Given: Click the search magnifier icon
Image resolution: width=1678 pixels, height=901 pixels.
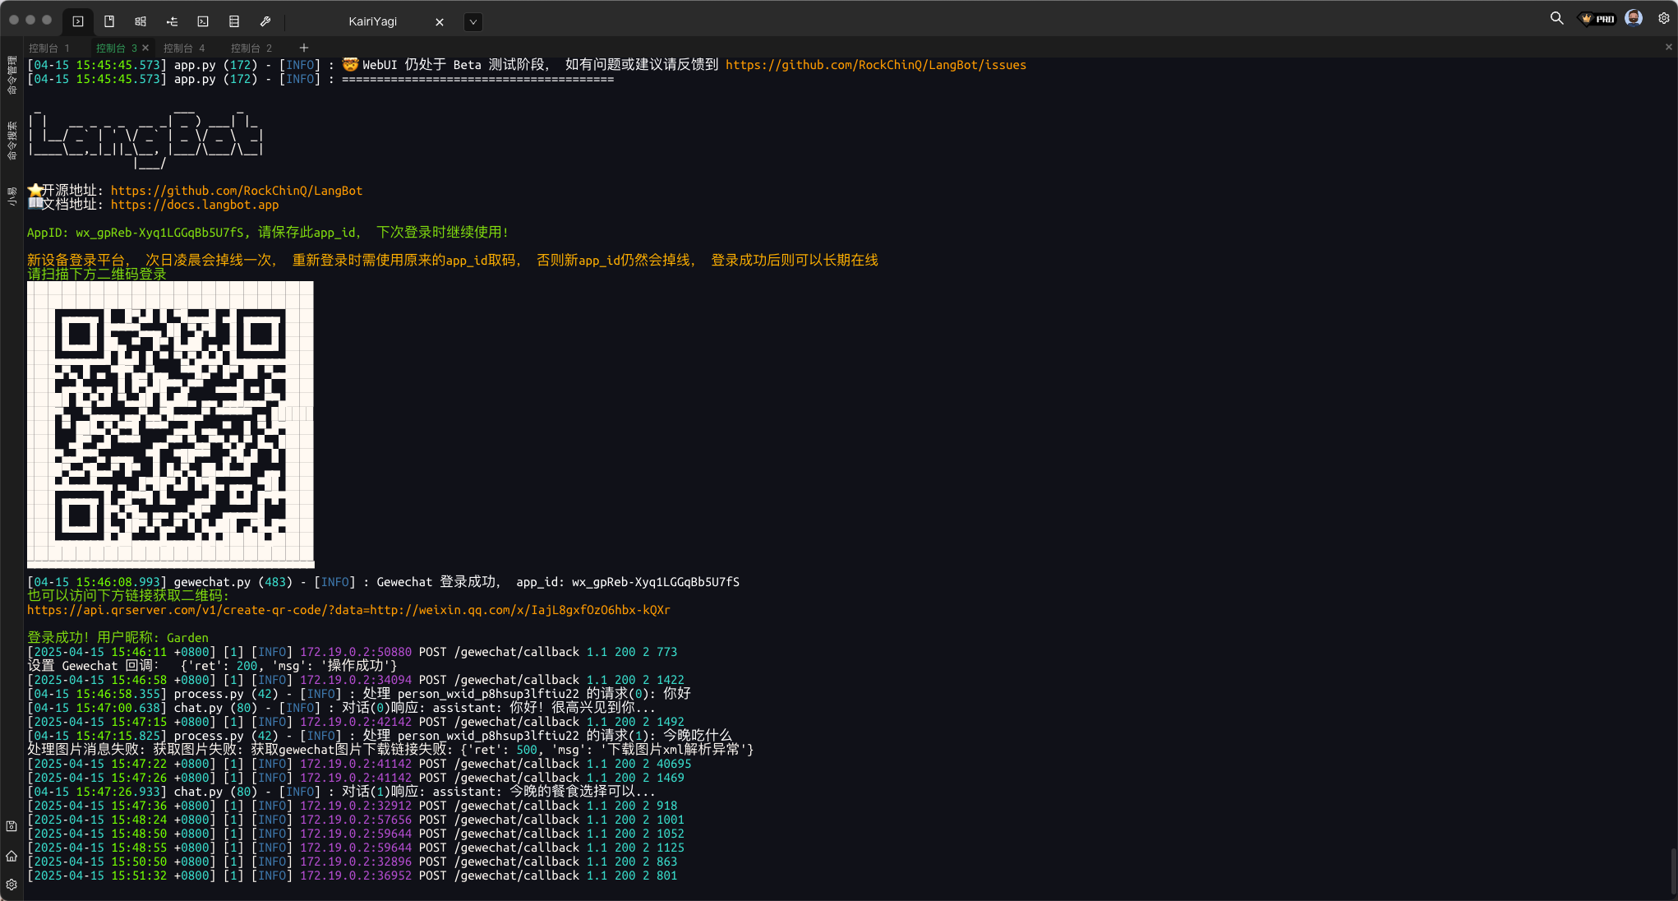Looking at the screenshot, I should (1556, 18).
